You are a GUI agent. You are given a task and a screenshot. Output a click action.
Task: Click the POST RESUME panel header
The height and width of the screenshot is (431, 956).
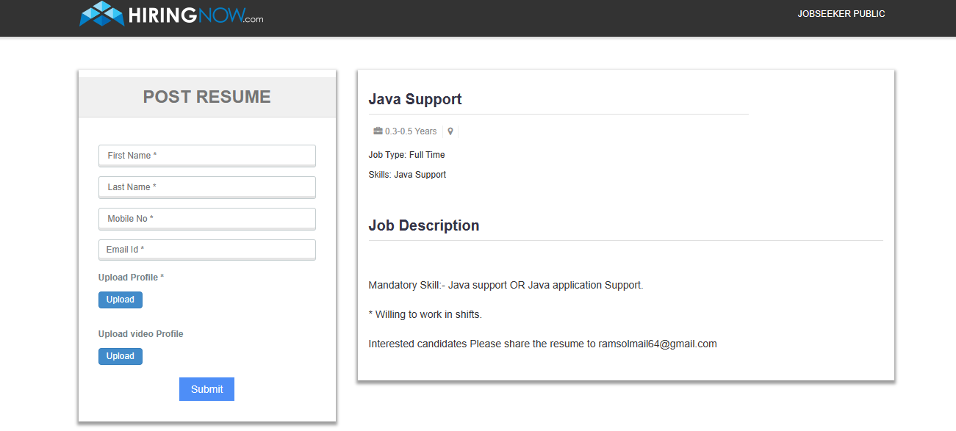pyautogui.click(x=207, y=97)
